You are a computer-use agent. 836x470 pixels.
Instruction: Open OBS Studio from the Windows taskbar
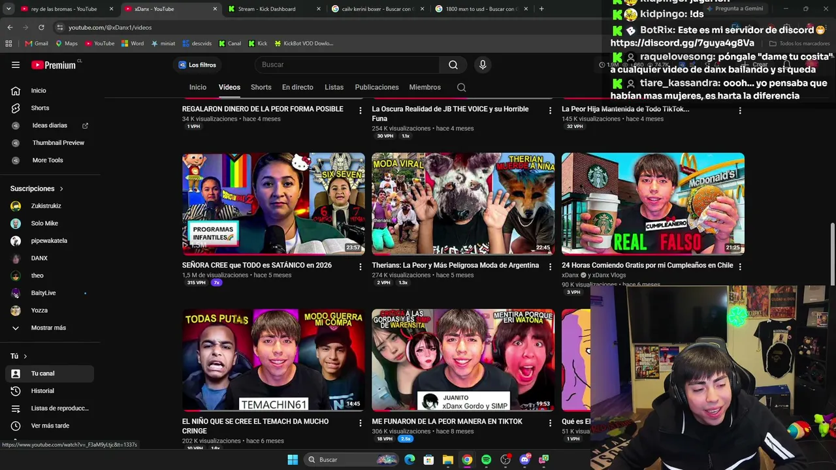pyautogui.click(x=505, y=460)
